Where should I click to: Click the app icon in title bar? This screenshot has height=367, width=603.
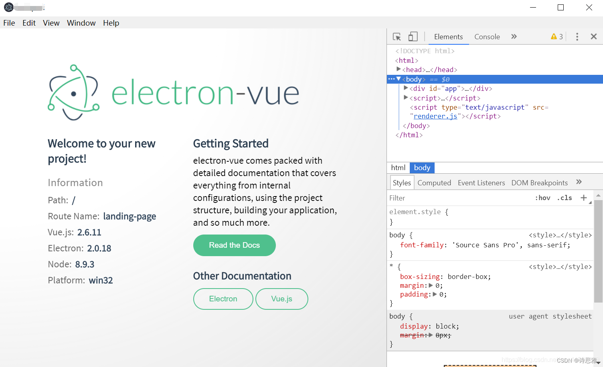[x=8, y=7]
